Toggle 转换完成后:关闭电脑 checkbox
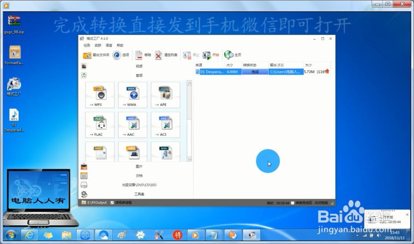The height and width of the screenshot is (244, 414). pyautogui.click(x=293, y=203)
